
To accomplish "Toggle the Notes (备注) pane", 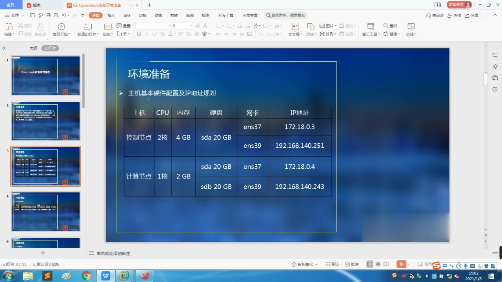I will tap(333, 264).
